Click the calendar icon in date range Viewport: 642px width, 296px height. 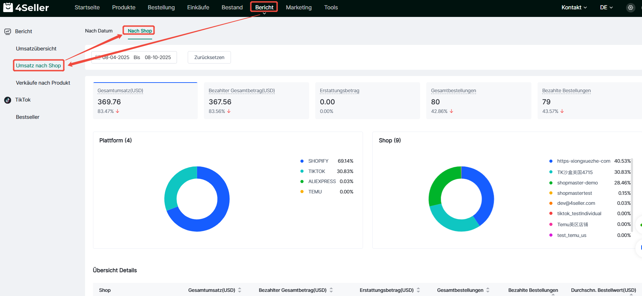click(98, 57)
